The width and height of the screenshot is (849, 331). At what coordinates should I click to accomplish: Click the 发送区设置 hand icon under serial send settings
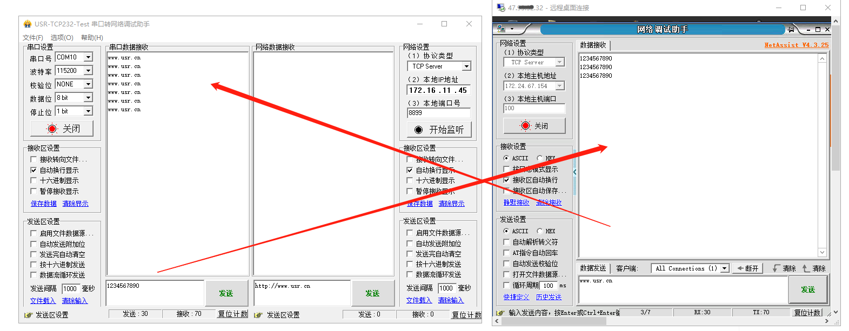pos(29,315)
